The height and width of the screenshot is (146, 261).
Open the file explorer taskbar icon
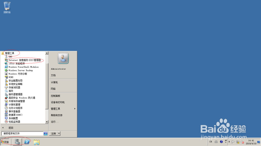point(37,142)
